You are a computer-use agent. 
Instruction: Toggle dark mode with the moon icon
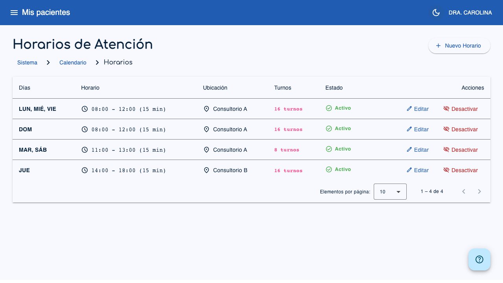(x=436, y=13)
